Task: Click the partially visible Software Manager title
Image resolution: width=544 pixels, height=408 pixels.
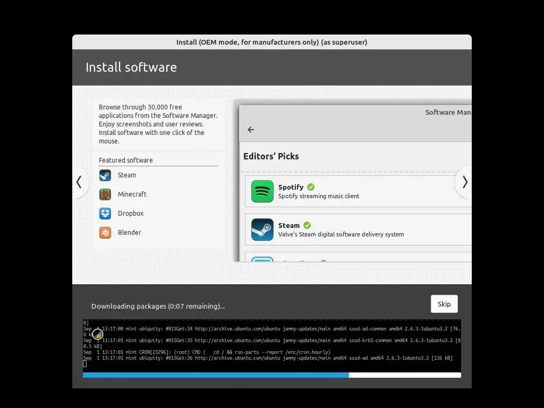Action: (x=448, y=113)
